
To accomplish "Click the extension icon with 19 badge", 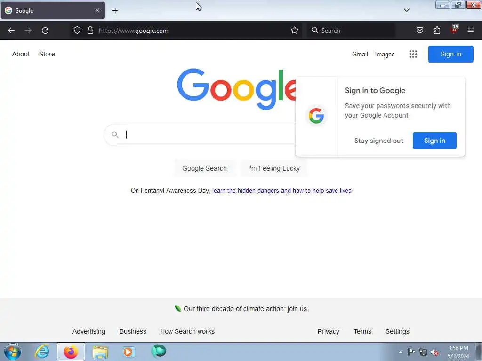I will (x=454, y=30).
